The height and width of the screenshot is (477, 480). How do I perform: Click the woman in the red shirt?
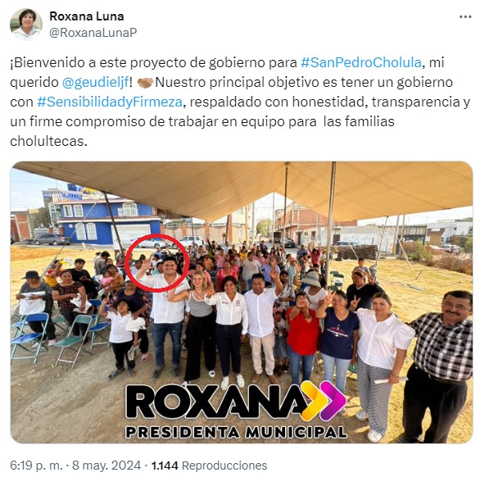[301, 338]
